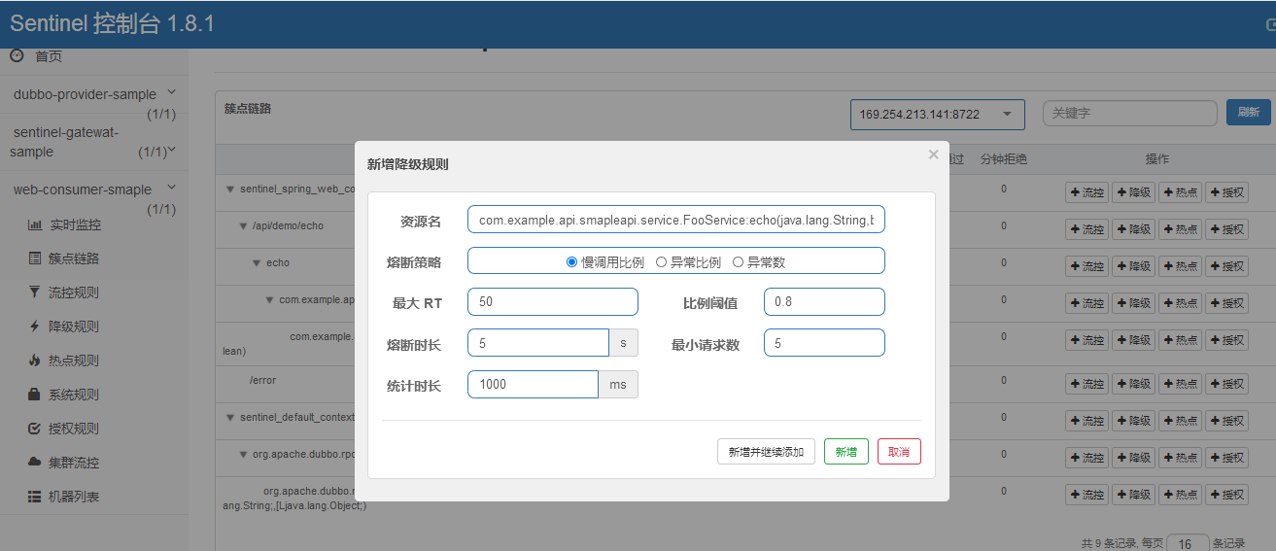Open 簇点链路 menu item

(x=74, y=258)
